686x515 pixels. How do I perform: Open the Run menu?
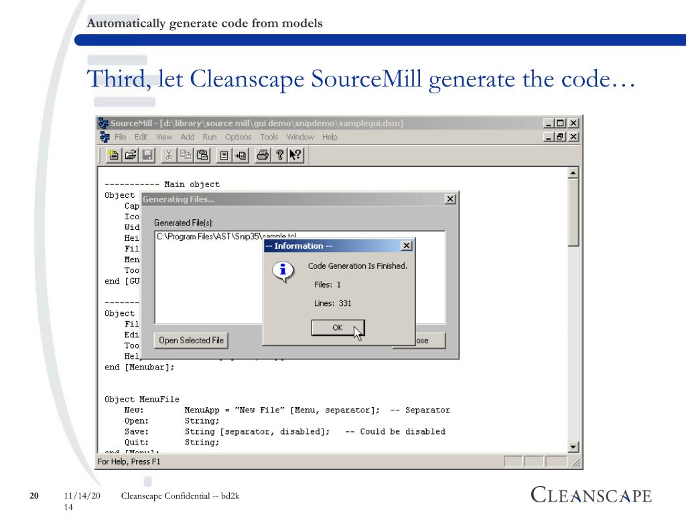[x=209, y=137]
